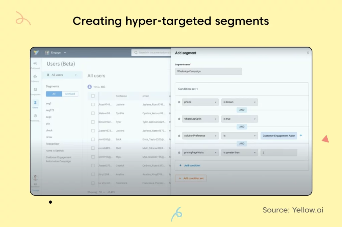The image size is (342, 227).
Task: Open the Users sidebar section
Action: coord(35,104)
